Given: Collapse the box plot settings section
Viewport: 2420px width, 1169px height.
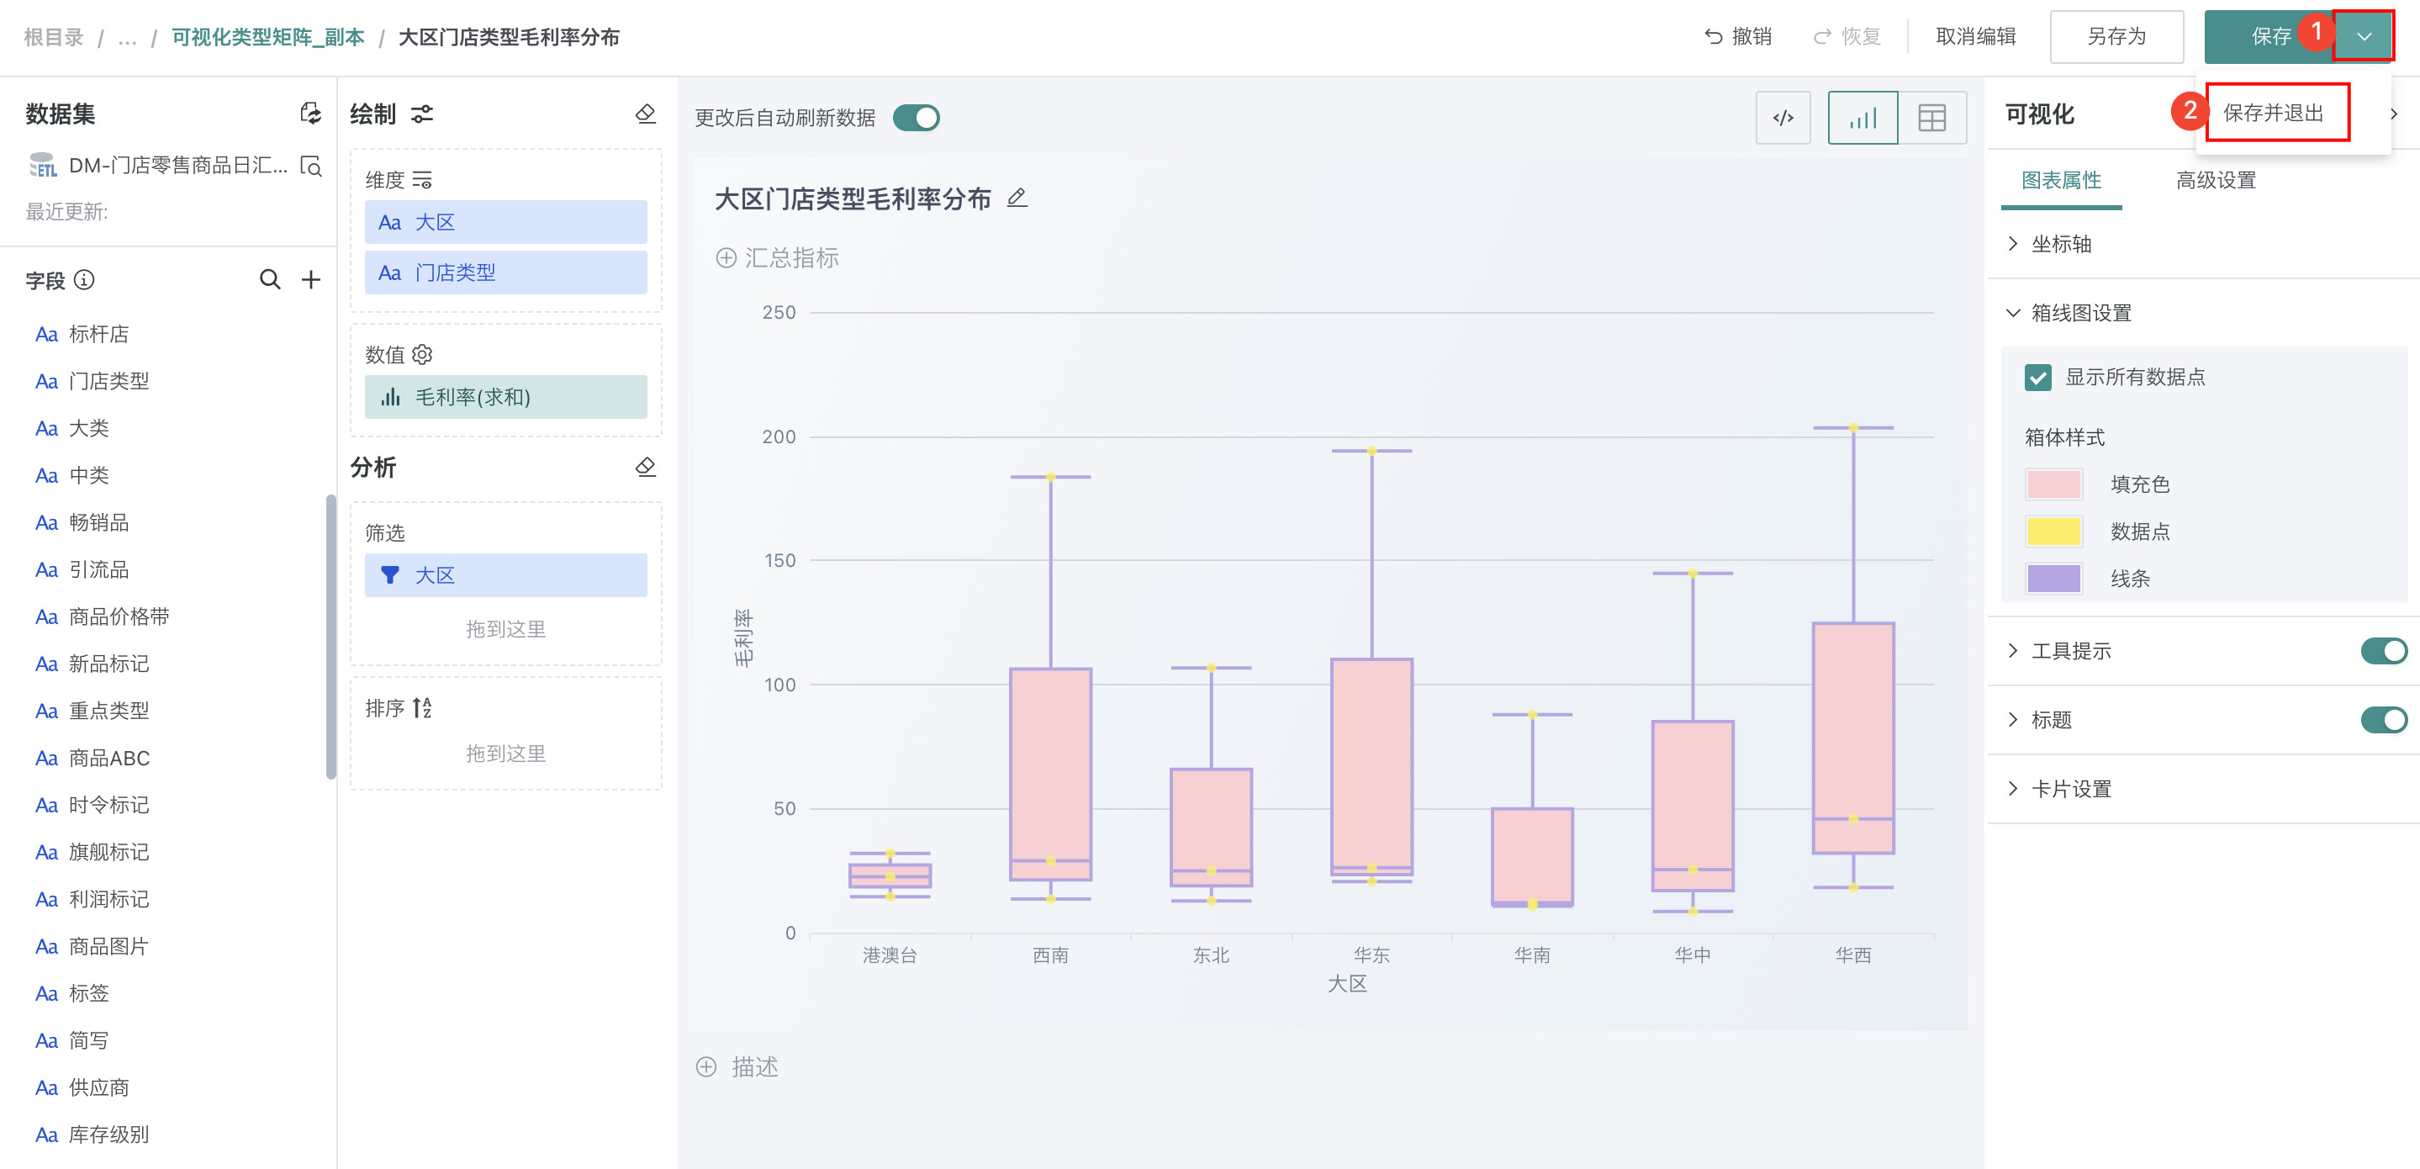Looking at the screenshot, I should pos(2080,313).
